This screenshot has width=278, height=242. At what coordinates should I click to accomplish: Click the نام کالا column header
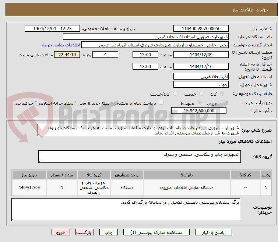click(x=187, y=175)
